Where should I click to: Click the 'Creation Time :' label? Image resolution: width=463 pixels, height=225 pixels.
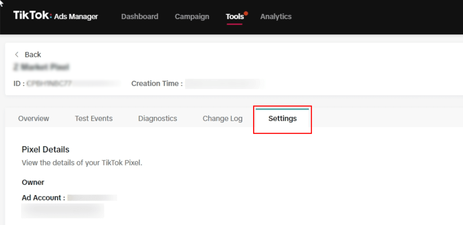click(157, 84)
